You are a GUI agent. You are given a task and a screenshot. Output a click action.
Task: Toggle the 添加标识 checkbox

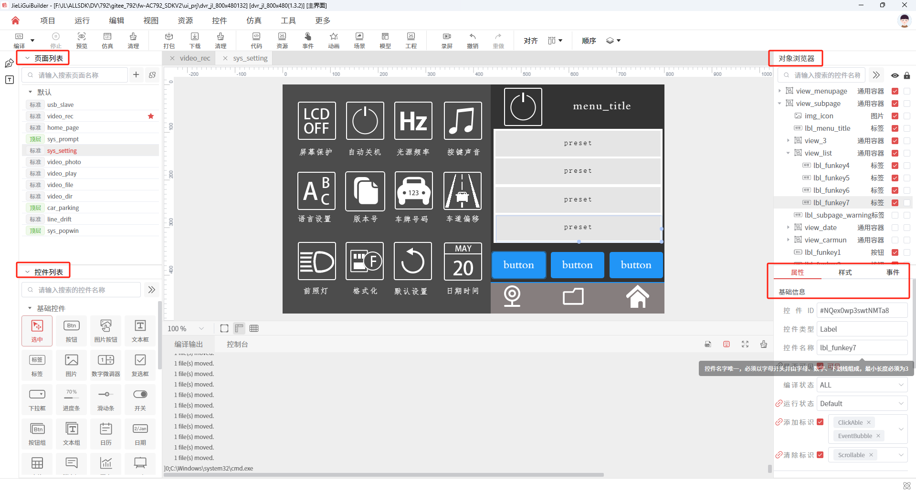[x=820, y=422]
